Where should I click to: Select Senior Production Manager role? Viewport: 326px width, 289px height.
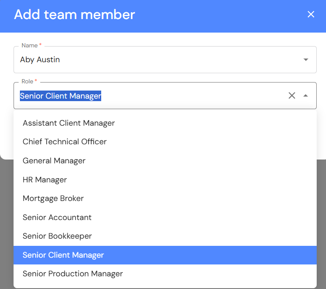pos(72,274)
